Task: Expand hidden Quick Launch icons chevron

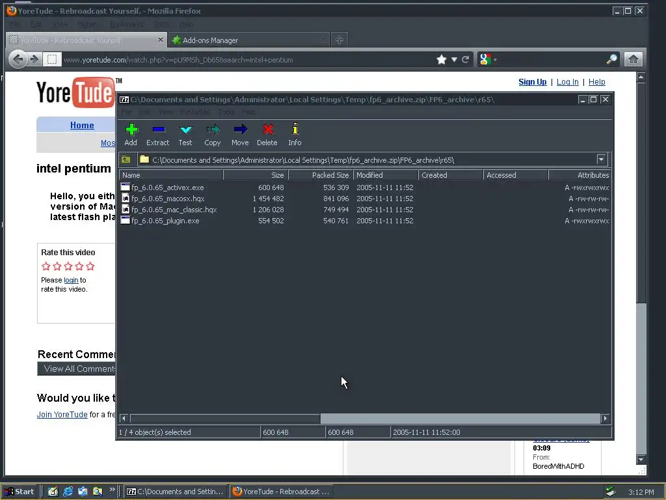Action: [x=112, y=490]
